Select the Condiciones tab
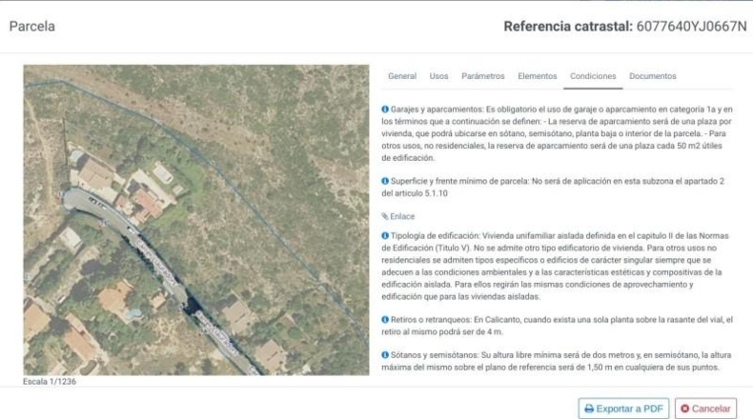This screenshot has height=419, width=753. (593, 76)
